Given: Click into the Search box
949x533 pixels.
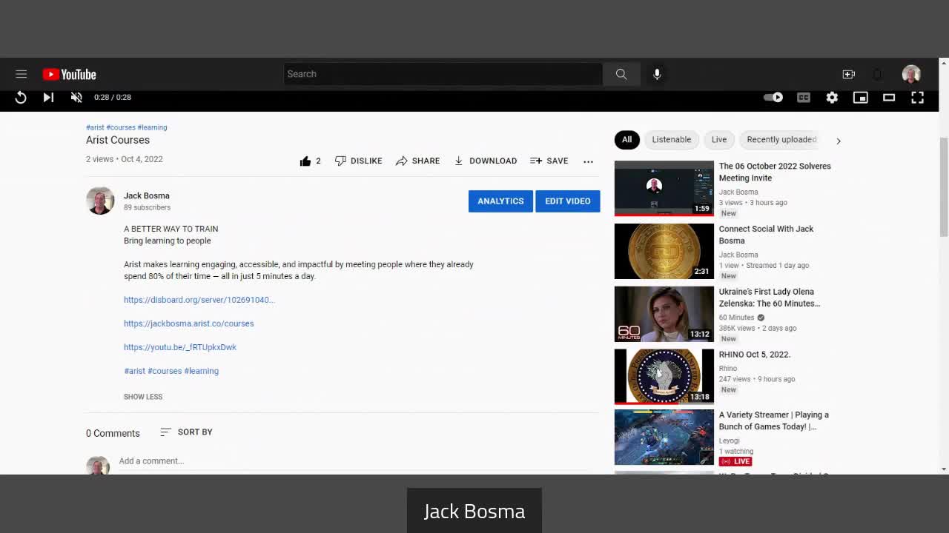Looking at the screenshot, I should (443, 74).
